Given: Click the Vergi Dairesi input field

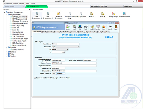Looking at the screenshot, I should (x=66, y=44).
